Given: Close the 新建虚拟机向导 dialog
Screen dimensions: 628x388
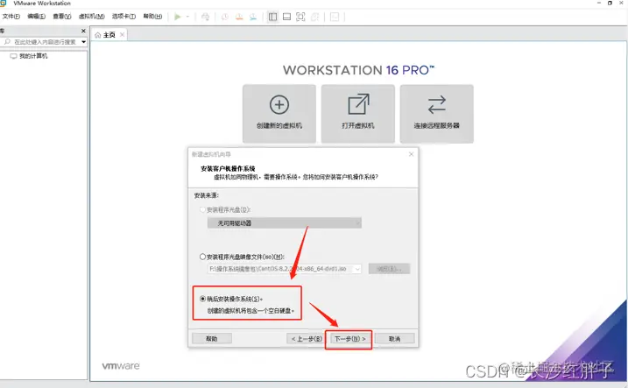Looking at the screenshot, I should [x=411, y=154].
